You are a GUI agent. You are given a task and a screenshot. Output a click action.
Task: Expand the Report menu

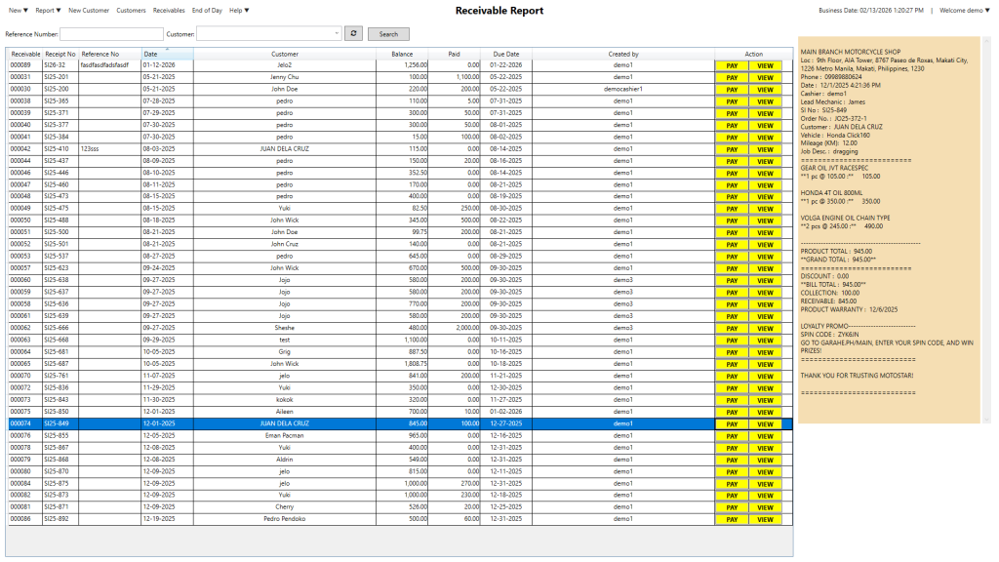(x=48, y=10)
